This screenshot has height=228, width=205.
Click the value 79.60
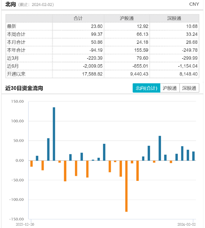[x=142, y=58]
